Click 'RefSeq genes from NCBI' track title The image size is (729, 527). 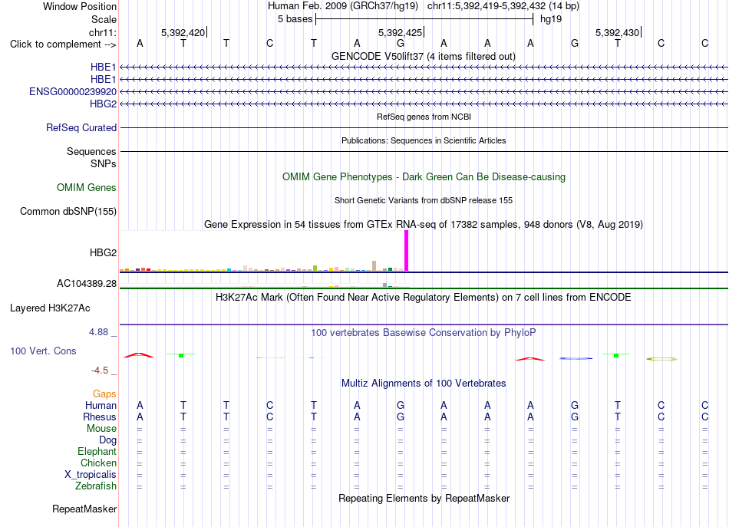tap(424, 117)
